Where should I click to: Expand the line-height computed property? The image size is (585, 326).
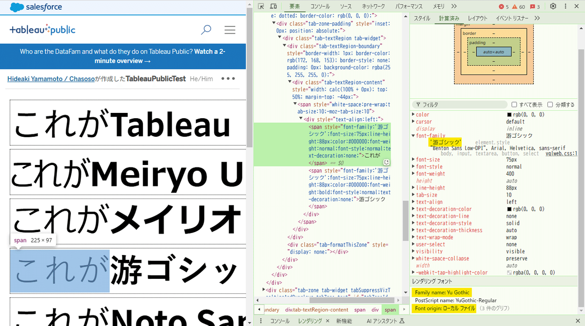[413, 188]
